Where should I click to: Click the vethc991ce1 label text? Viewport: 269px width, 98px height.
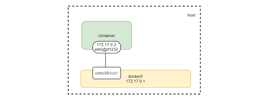point(106,73)
